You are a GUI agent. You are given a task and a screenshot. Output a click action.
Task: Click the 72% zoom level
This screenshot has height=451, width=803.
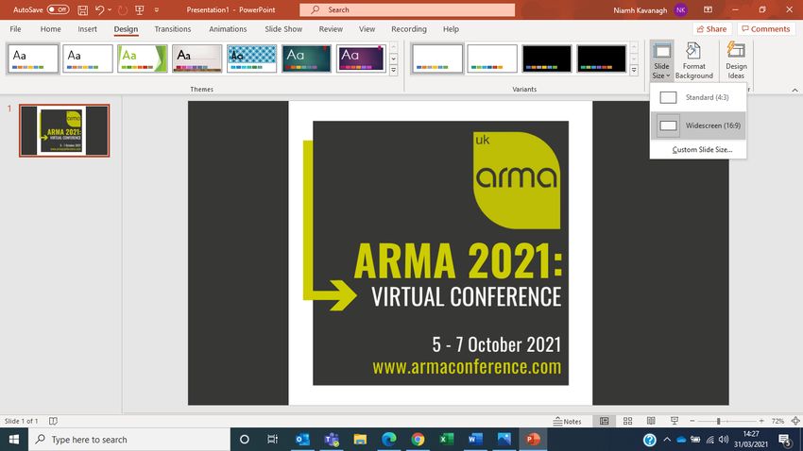point(777,421)
